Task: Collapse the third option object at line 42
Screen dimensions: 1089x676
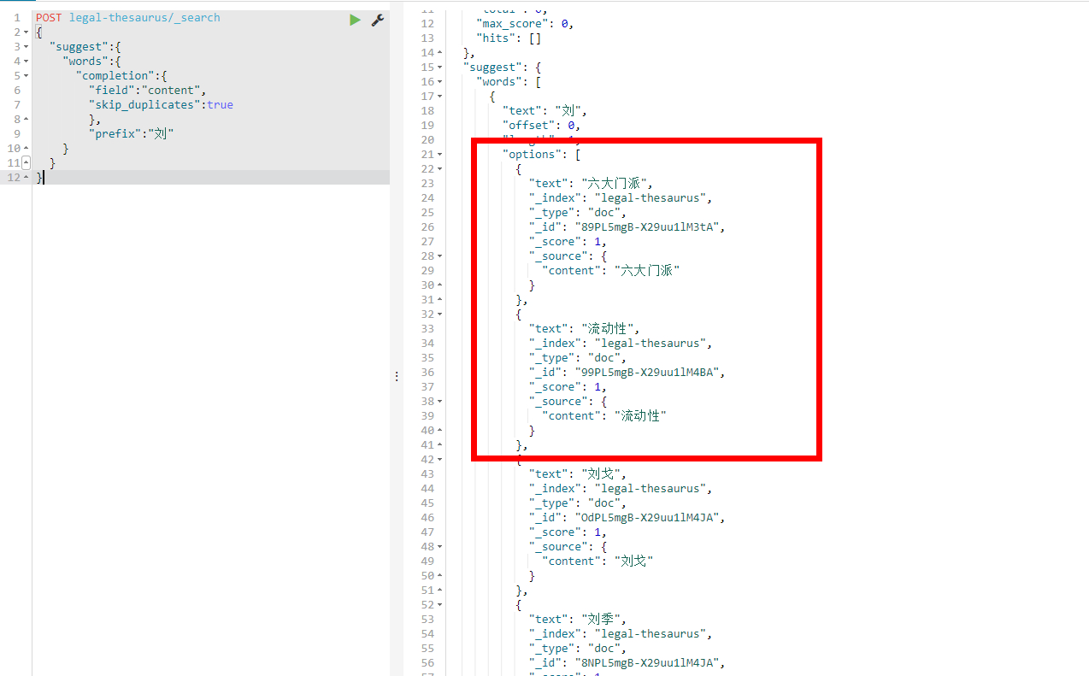Action: (x=439, y=459)
